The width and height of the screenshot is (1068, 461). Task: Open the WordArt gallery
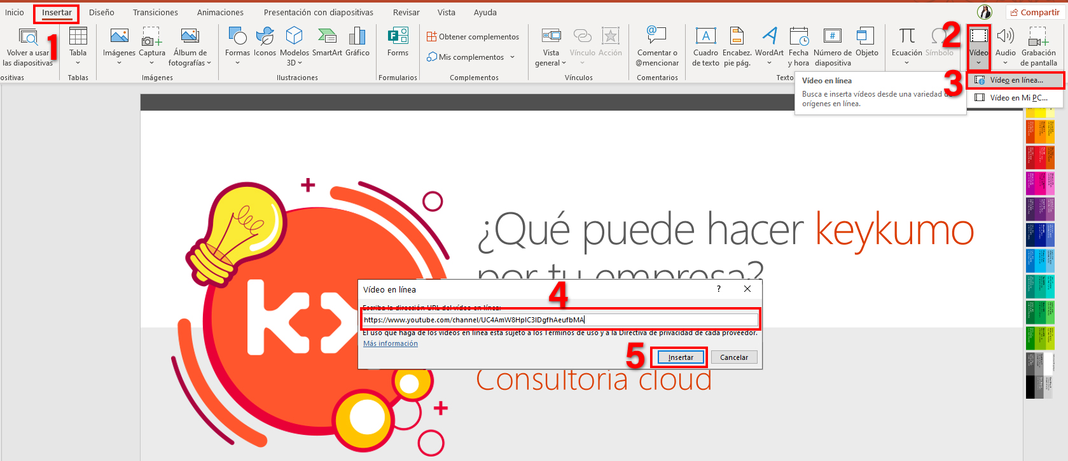769,46
